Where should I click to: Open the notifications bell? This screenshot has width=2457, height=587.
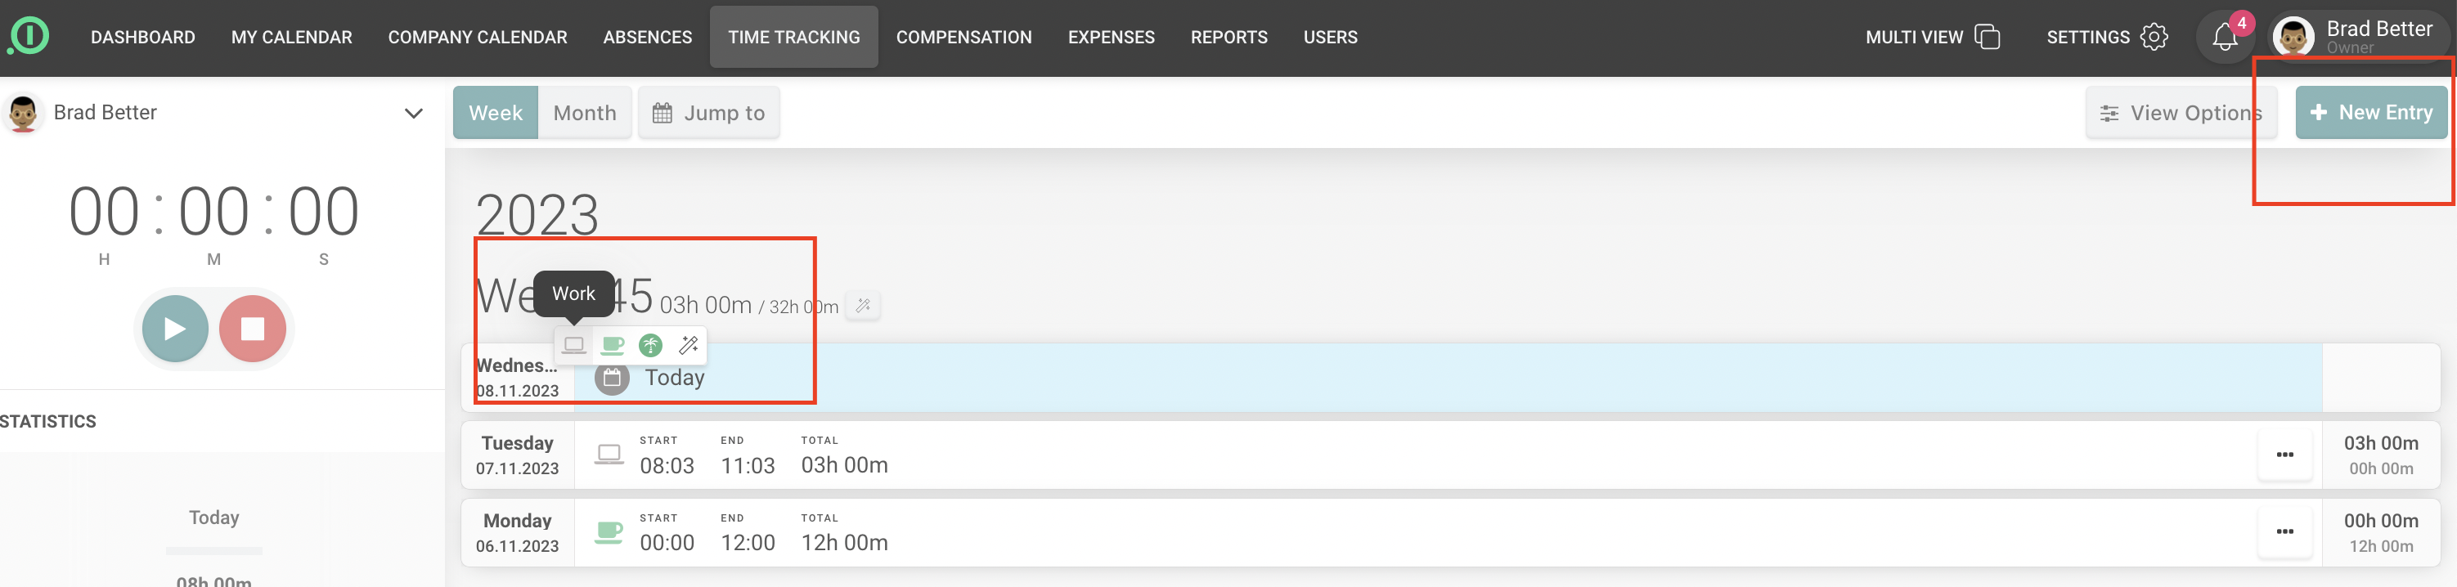pos(2224,38)
